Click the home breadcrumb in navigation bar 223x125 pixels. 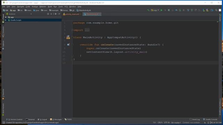[64, 10]
